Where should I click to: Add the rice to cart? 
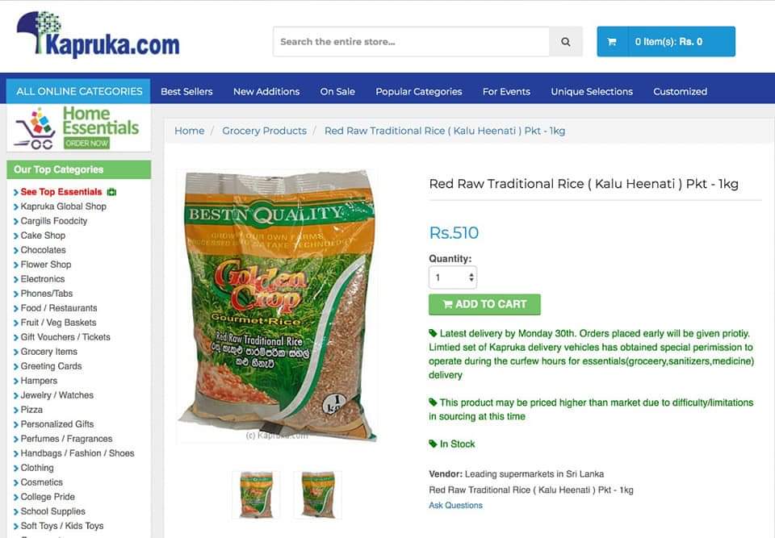(484, 304)
